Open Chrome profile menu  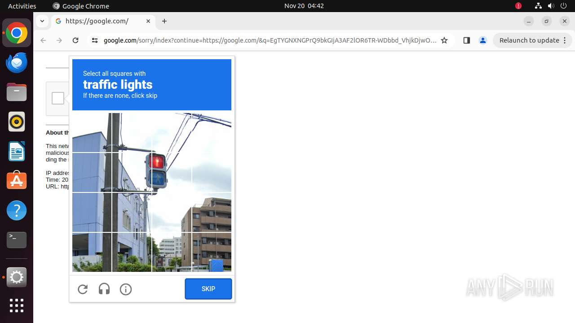tap(483, 40)
